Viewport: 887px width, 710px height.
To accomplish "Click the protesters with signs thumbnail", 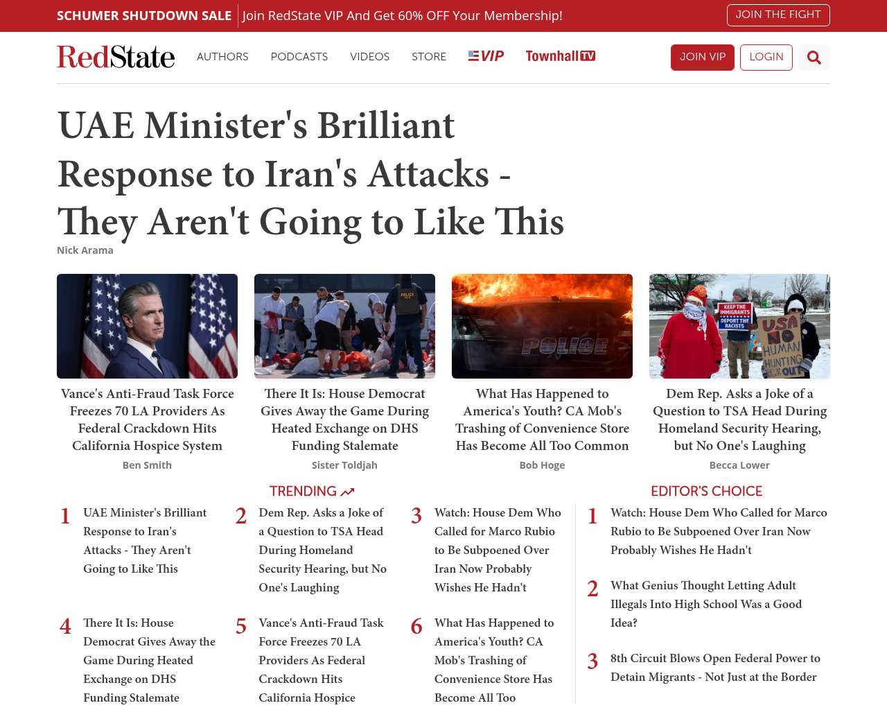I will pos(739,326).
